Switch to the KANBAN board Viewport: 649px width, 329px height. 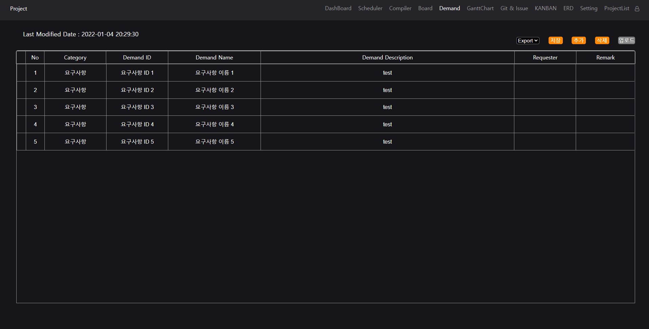click(546, 8)
